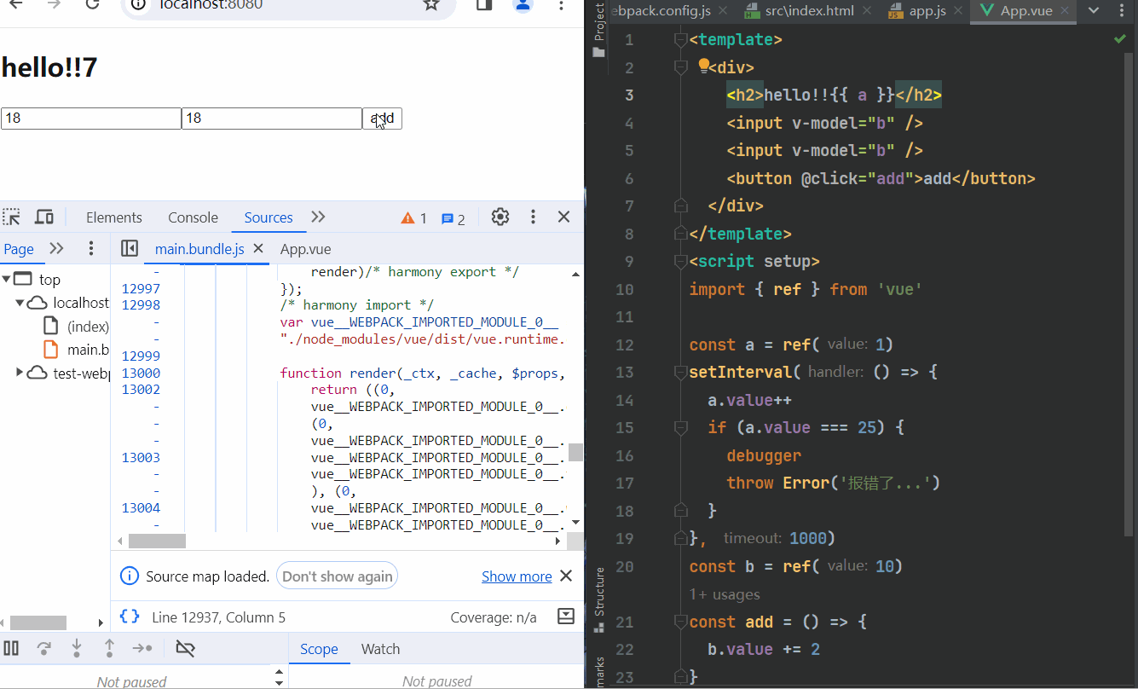Open the Sources navigator pane three-dot menu
This screenshot has height=689, width=1138.
[x=91, y=248]
